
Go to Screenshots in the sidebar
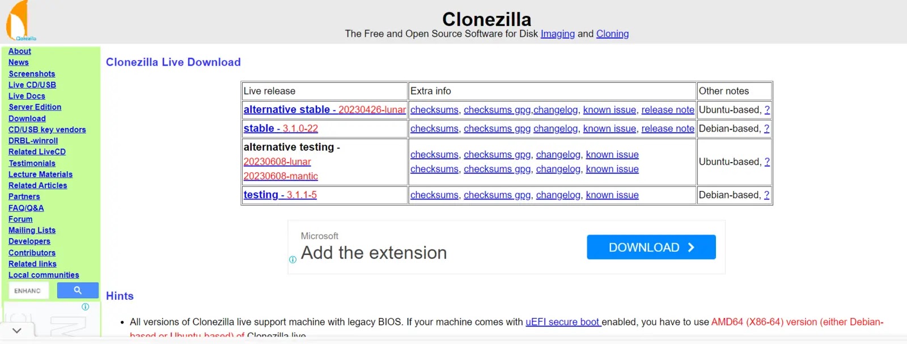coord(32,74)
